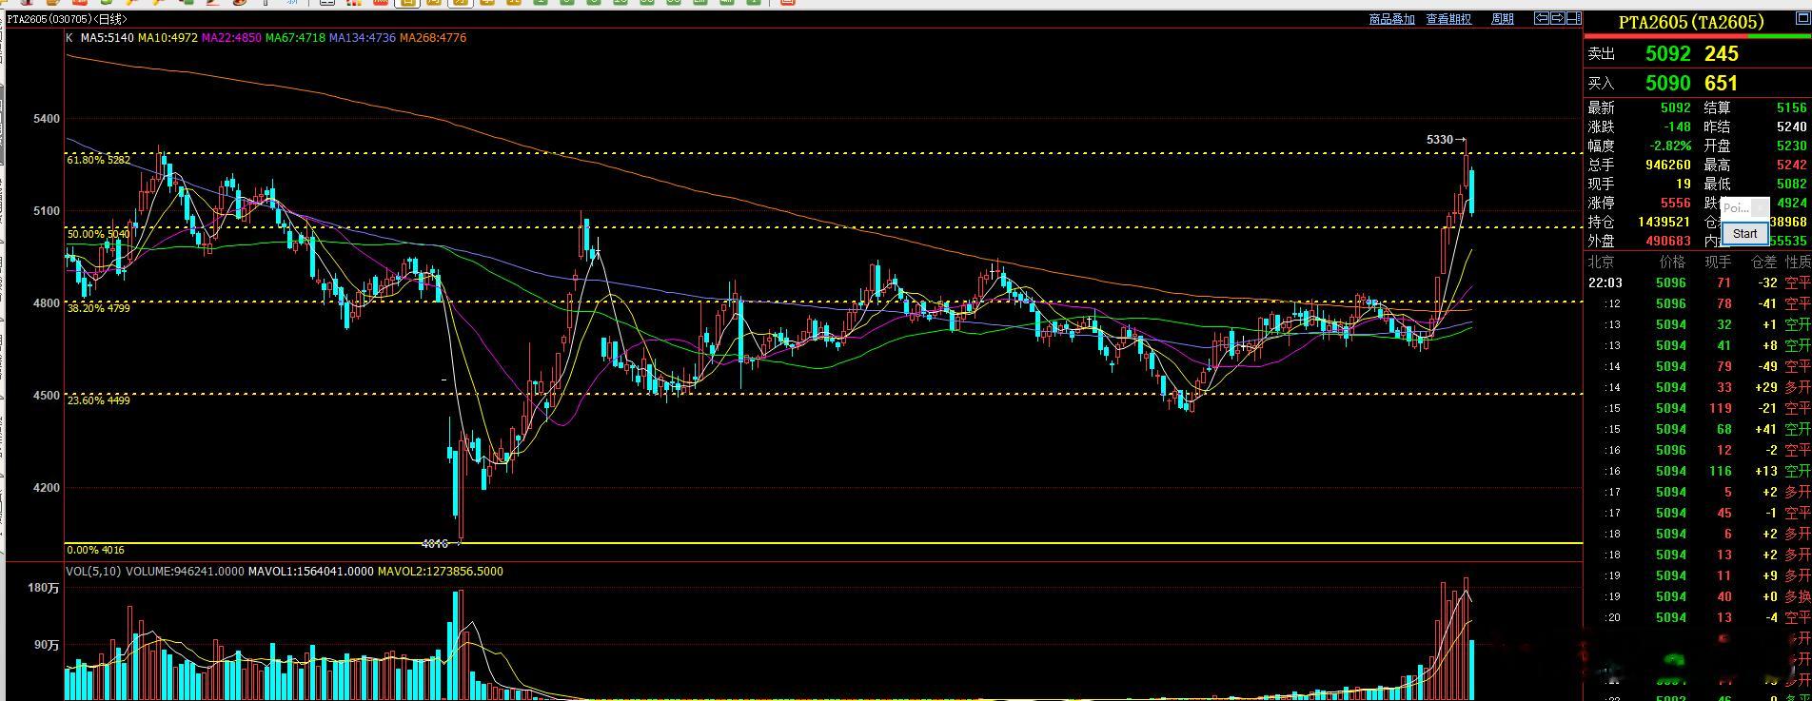Click the 涨停 value 5556

point(1676,203)
